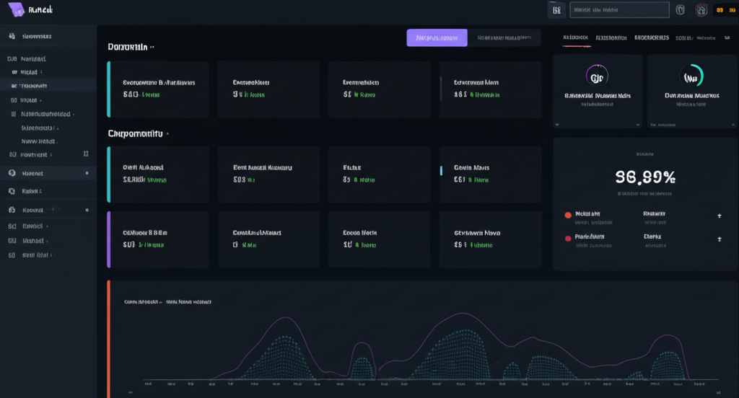Expand the first legend row's plus icon

719,216
